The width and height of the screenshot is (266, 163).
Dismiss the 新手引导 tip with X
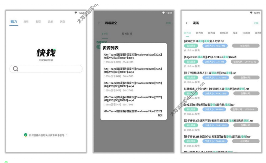(x=67, y=135)
